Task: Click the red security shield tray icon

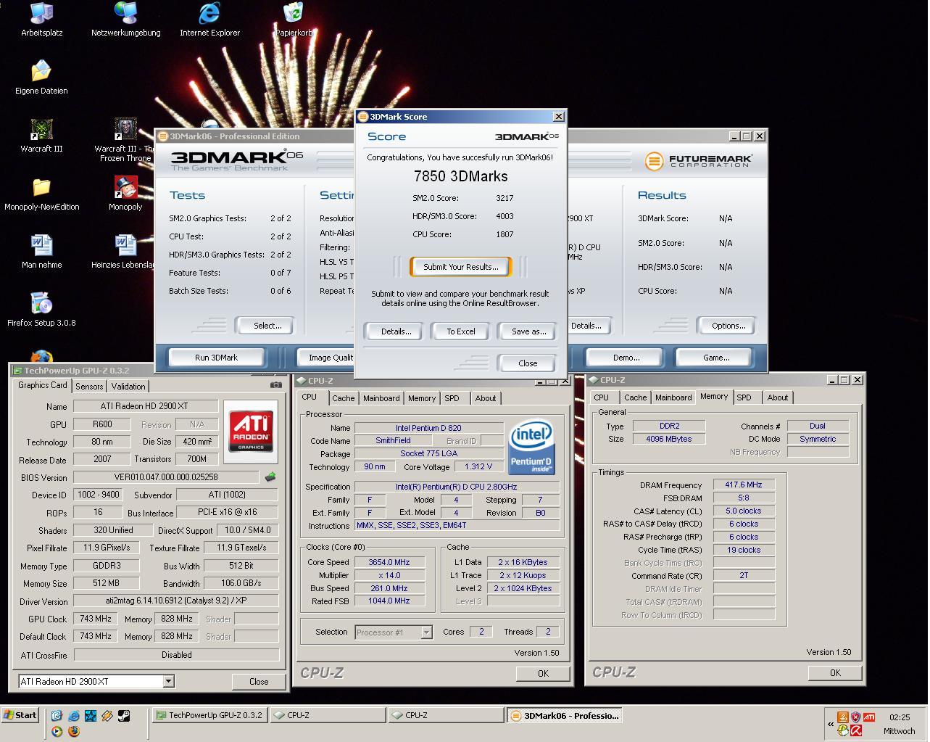Action: [855, 717]
